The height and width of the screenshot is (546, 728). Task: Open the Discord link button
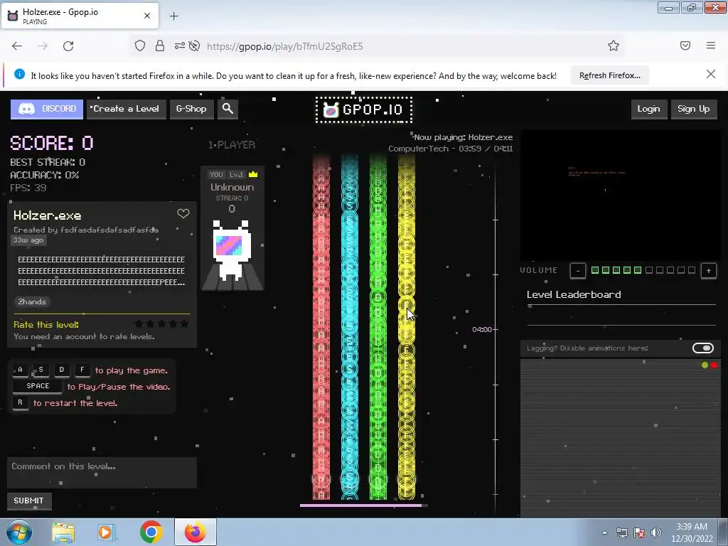(47, 109)
